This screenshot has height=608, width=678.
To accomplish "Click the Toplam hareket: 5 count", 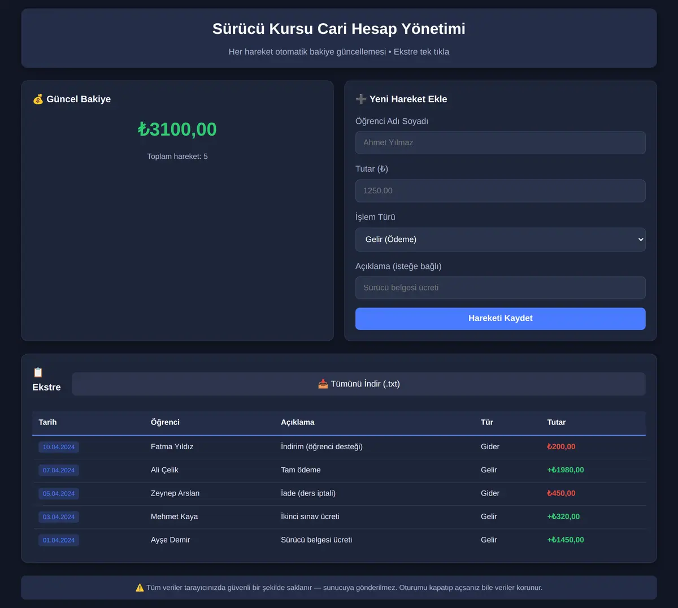I will click(x=177, y=157).
